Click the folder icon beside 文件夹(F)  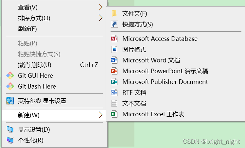(x=114, y=13)
